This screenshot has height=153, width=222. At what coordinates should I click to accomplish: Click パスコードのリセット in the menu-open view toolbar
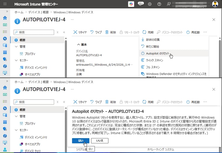coord(170,32)
